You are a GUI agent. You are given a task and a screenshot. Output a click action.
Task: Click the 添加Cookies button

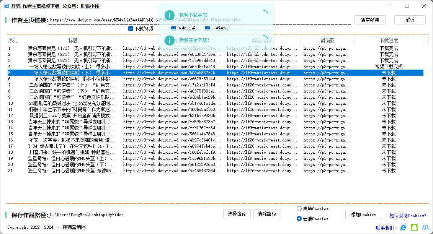click(x=363, y=214)
